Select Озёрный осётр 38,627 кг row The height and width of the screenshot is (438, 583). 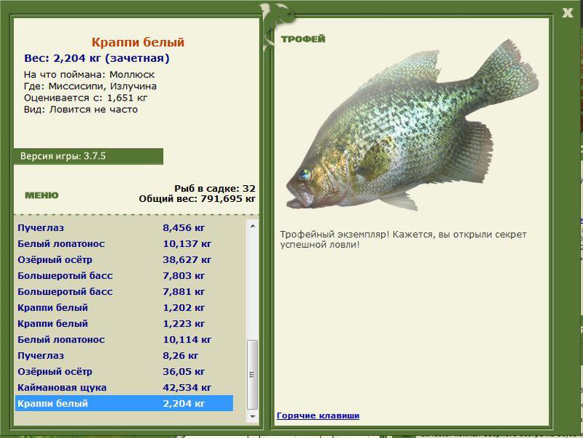coord(124,259)
